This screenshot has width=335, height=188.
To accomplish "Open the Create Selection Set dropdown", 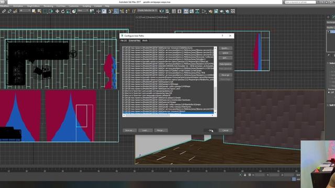I will tap(147, 10).
